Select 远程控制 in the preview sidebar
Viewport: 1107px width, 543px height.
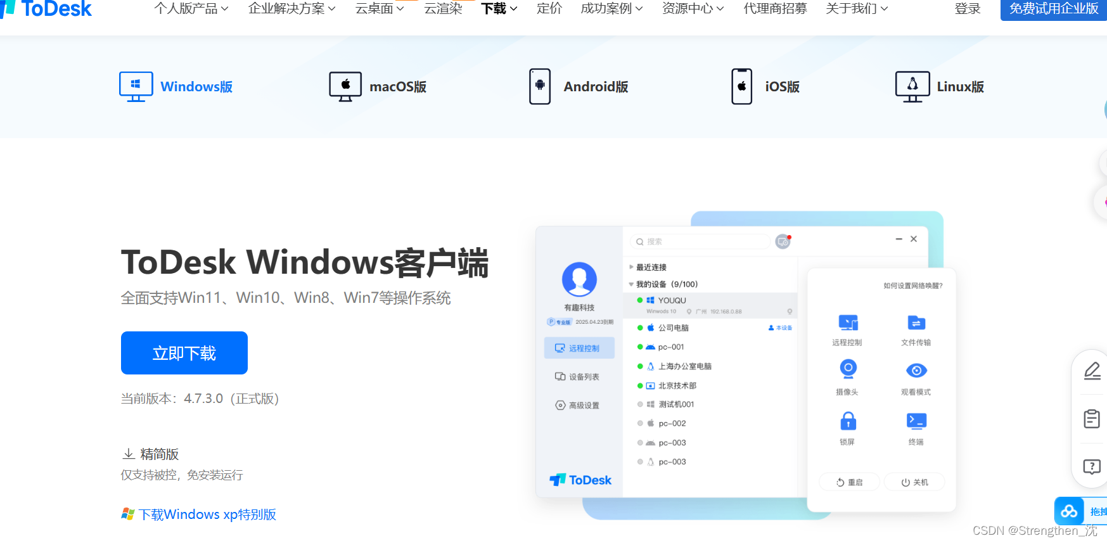click(x=579, y=348)
